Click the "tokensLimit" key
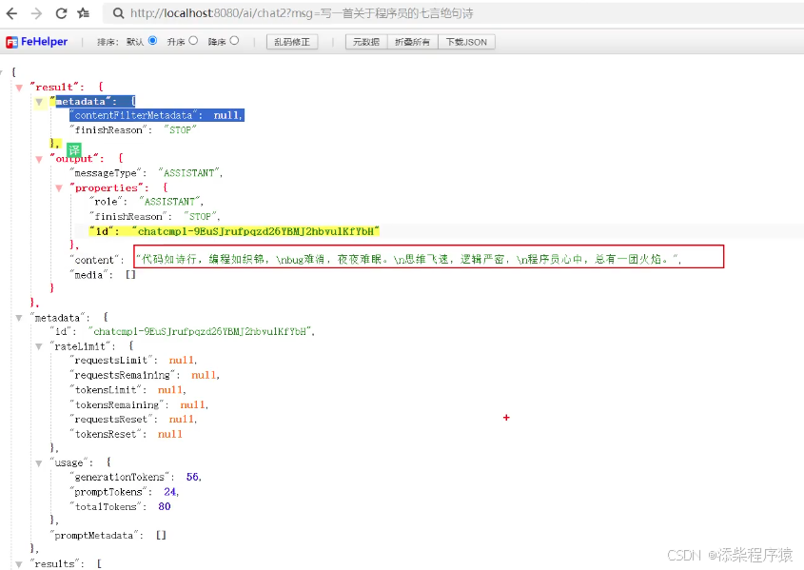 tap(106, 390)
